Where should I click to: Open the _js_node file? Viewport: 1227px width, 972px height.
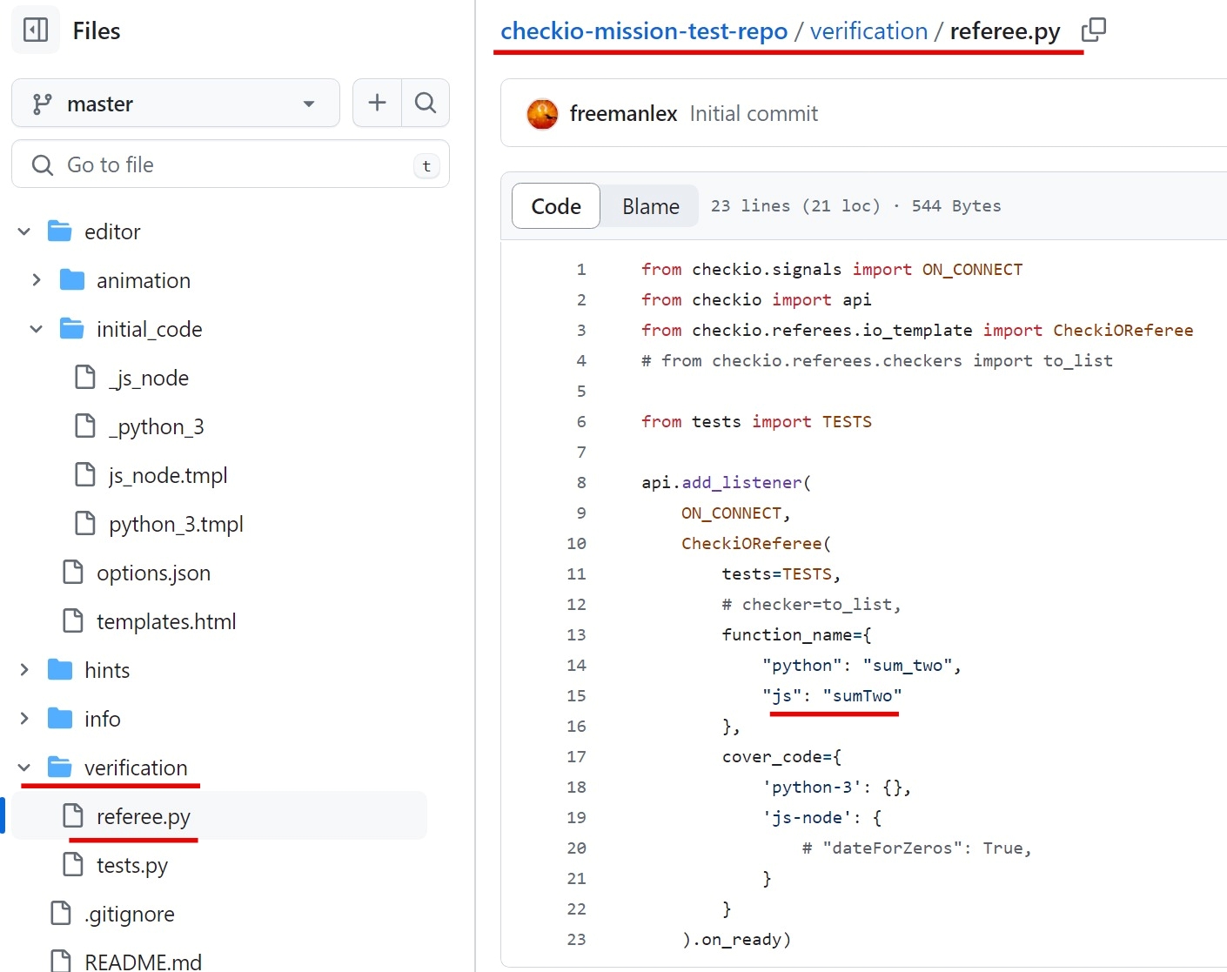tap(149, 378)
